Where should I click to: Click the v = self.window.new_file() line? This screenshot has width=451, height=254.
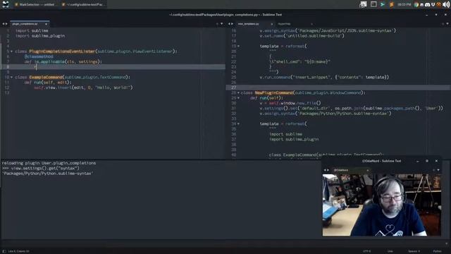(x=290, y=103)
